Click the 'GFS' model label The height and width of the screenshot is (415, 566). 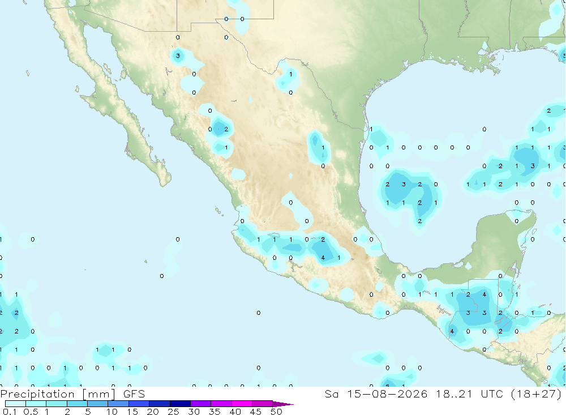[134, 393]
